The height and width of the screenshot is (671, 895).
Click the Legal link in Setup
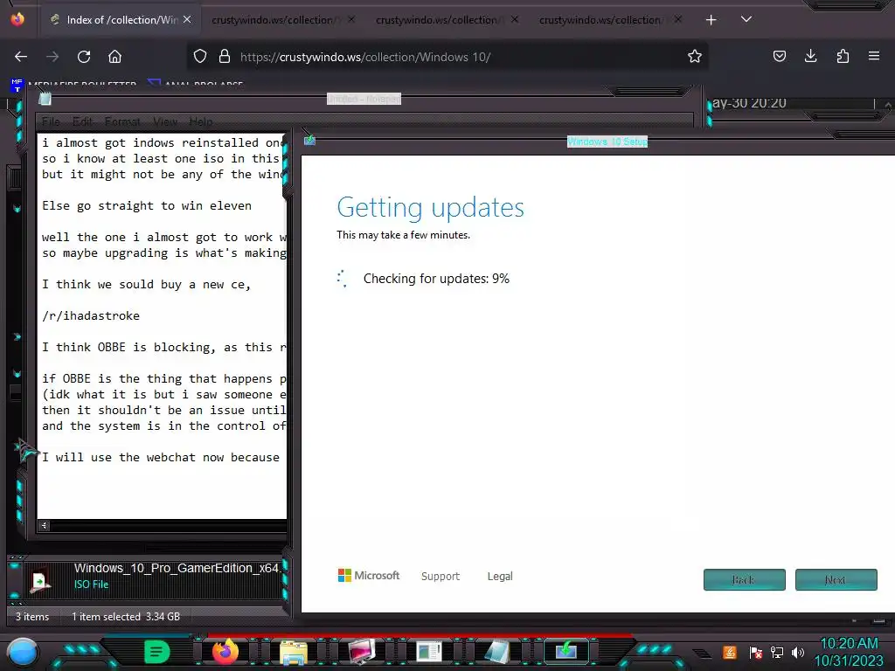[500, 577]
